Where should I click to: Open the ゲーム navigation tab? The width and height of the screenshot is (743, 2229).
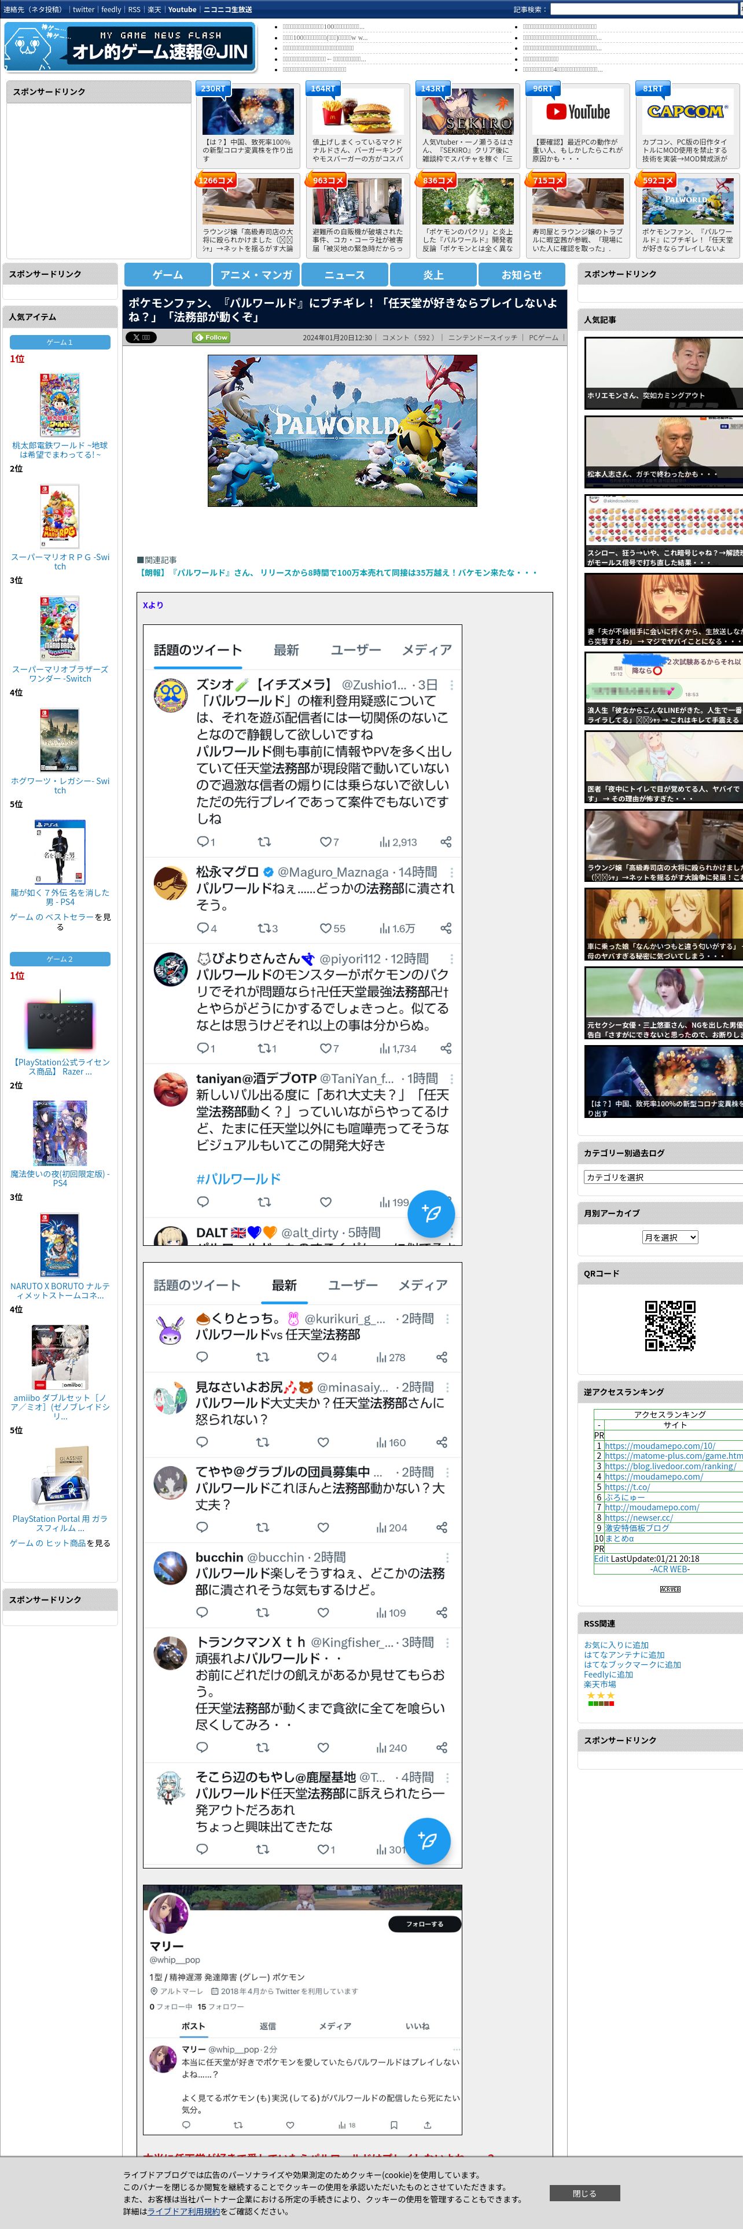[168, 274]
